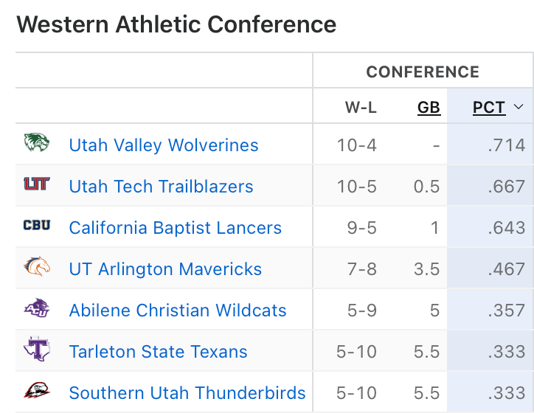The height and width of the screenshot is (413, 534).
Task: Sort standings by GB column header
Action: 429,108
